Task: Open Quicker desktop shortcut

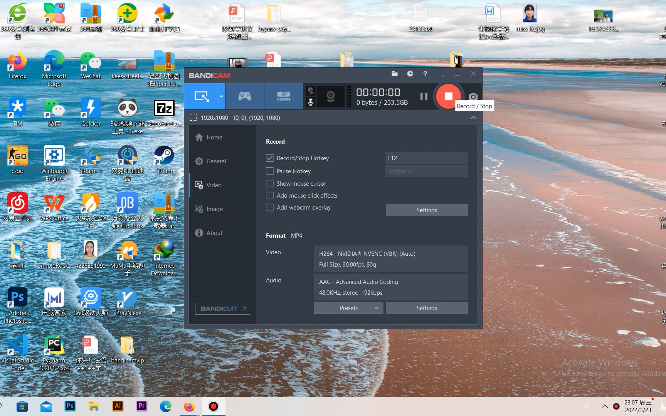Action: click(x=91, y=112)
